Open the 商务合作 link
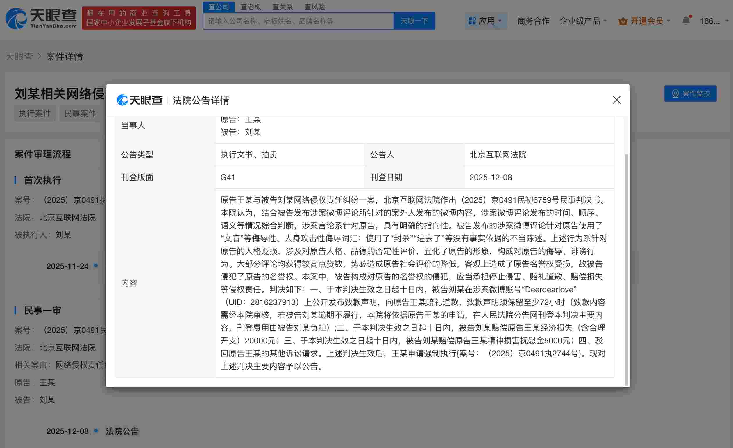 coord(533,21)
